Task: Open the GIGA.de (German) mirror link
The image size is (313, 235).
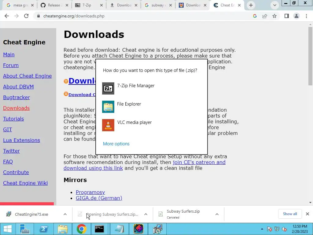Action: click(99, 198)
